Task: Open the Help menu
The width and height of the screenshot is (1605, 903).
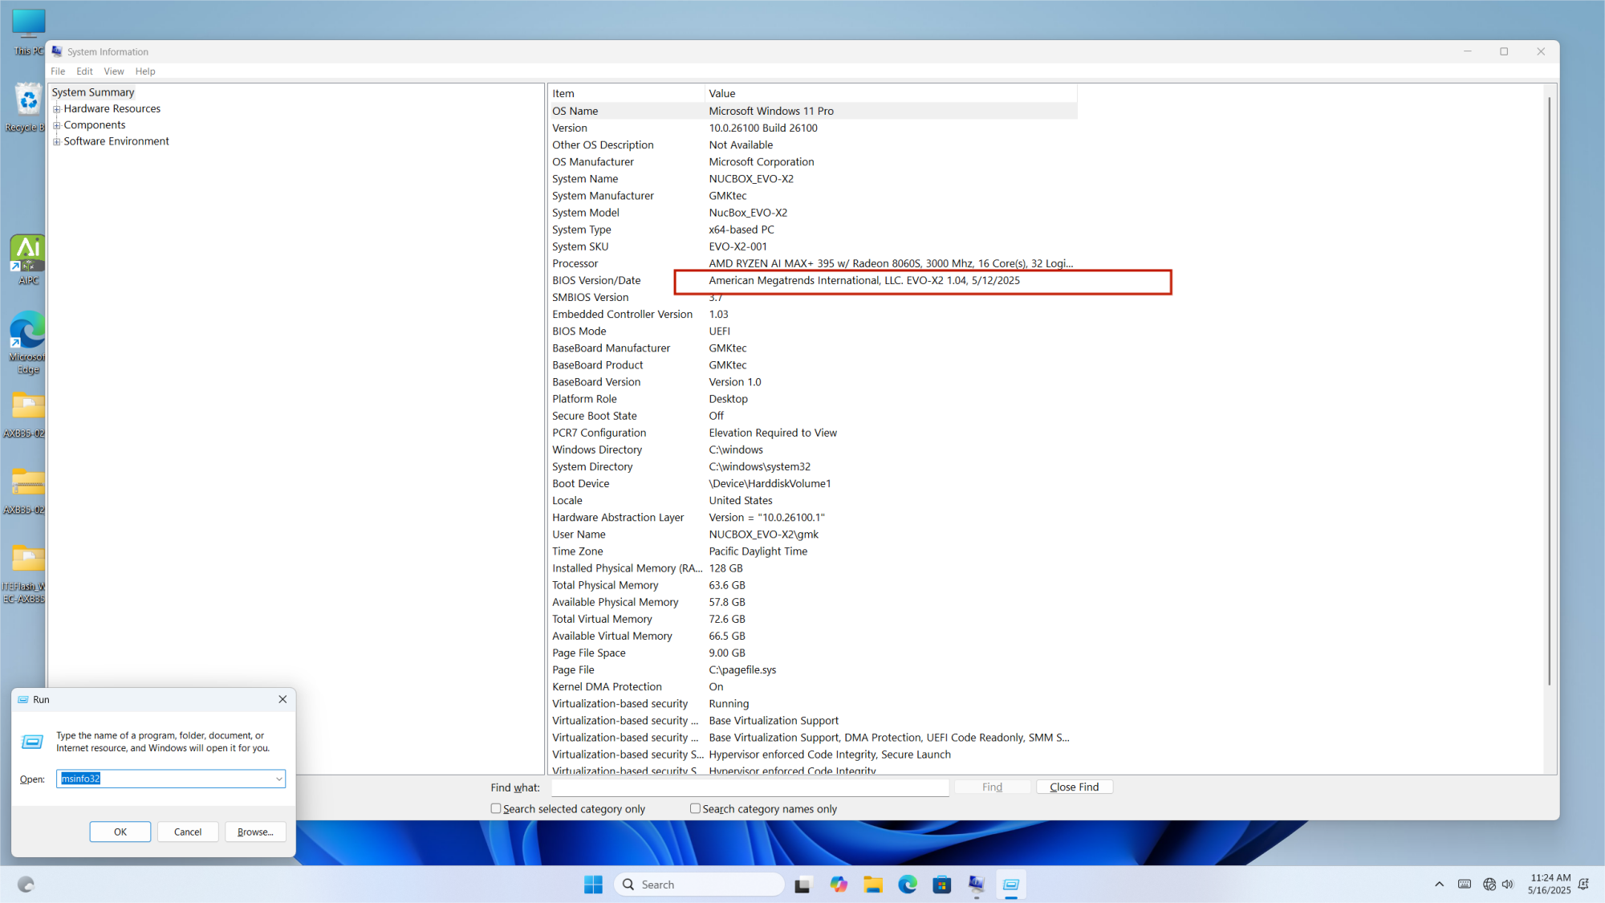Action: 145,71
